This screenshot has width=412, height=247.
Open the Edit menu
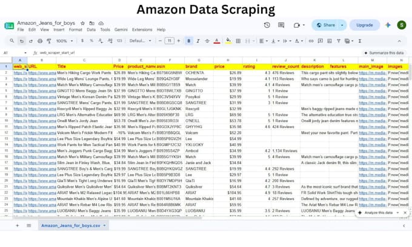[32, 30]
